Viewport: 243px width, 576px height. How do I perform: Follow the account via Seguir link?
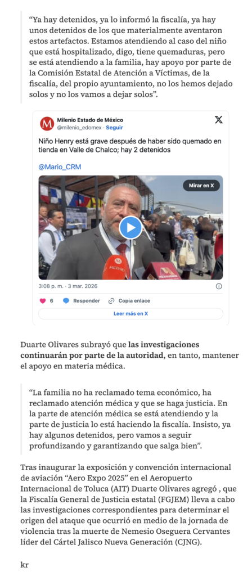[115, 128]
